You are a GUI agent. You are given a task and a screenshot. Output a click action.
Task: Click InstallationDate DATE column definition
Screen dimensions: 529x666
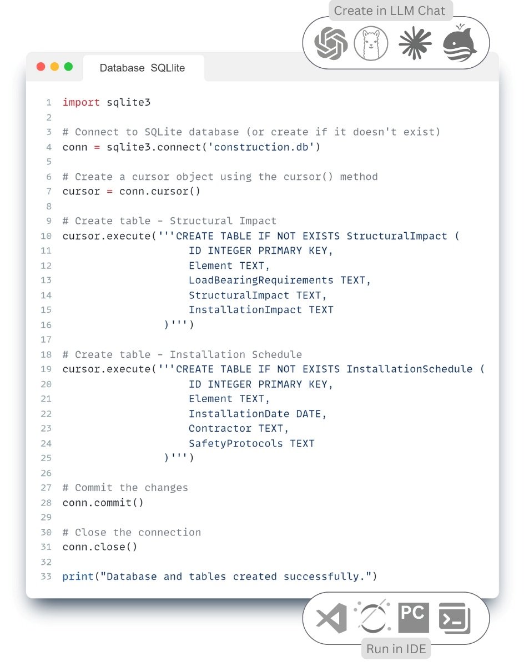pos(258,414)
